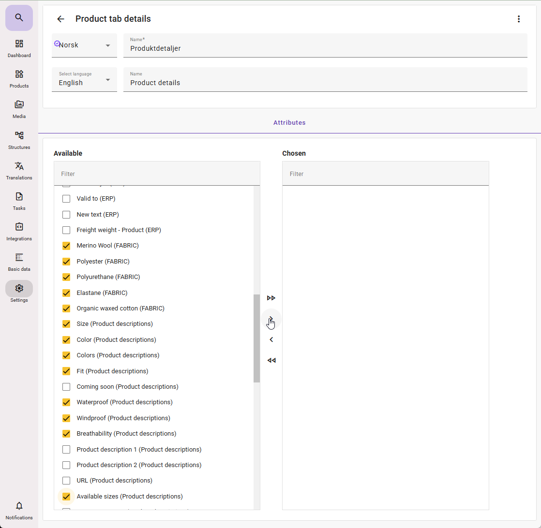Viewport: 541px width, 528px height.
Task: Go back using the arrow icon
Action: click(x=60, y=19)
